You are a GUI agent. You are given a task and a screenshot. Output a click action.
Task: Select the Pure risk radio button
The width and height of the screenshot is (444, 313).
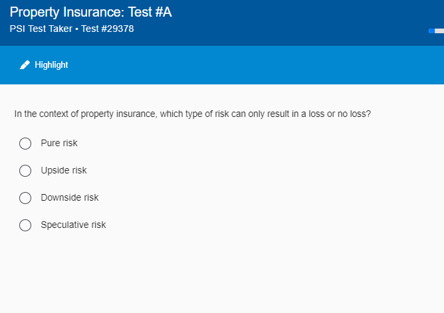25,144
